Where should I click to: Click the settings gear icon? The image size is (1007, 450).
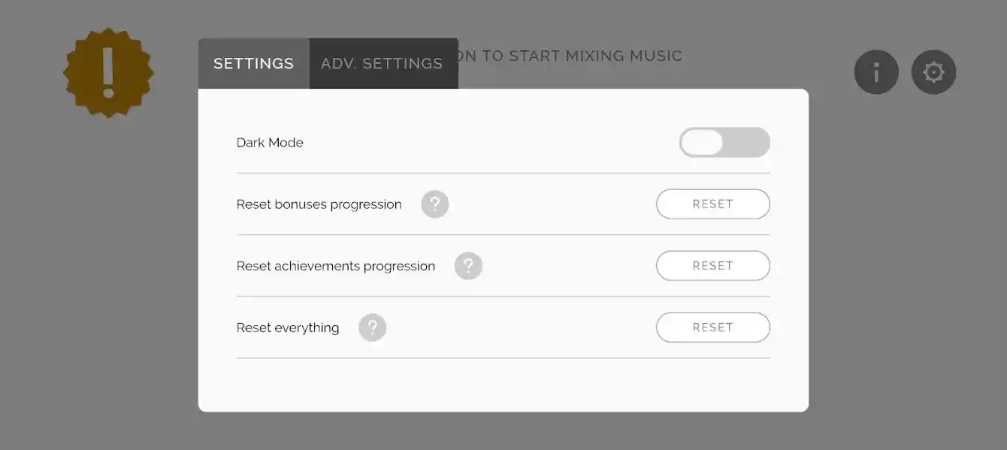pos(933,72)
